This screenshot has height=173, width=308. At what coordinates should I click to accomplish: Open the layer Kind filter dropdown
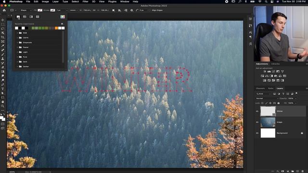[264, 94]
